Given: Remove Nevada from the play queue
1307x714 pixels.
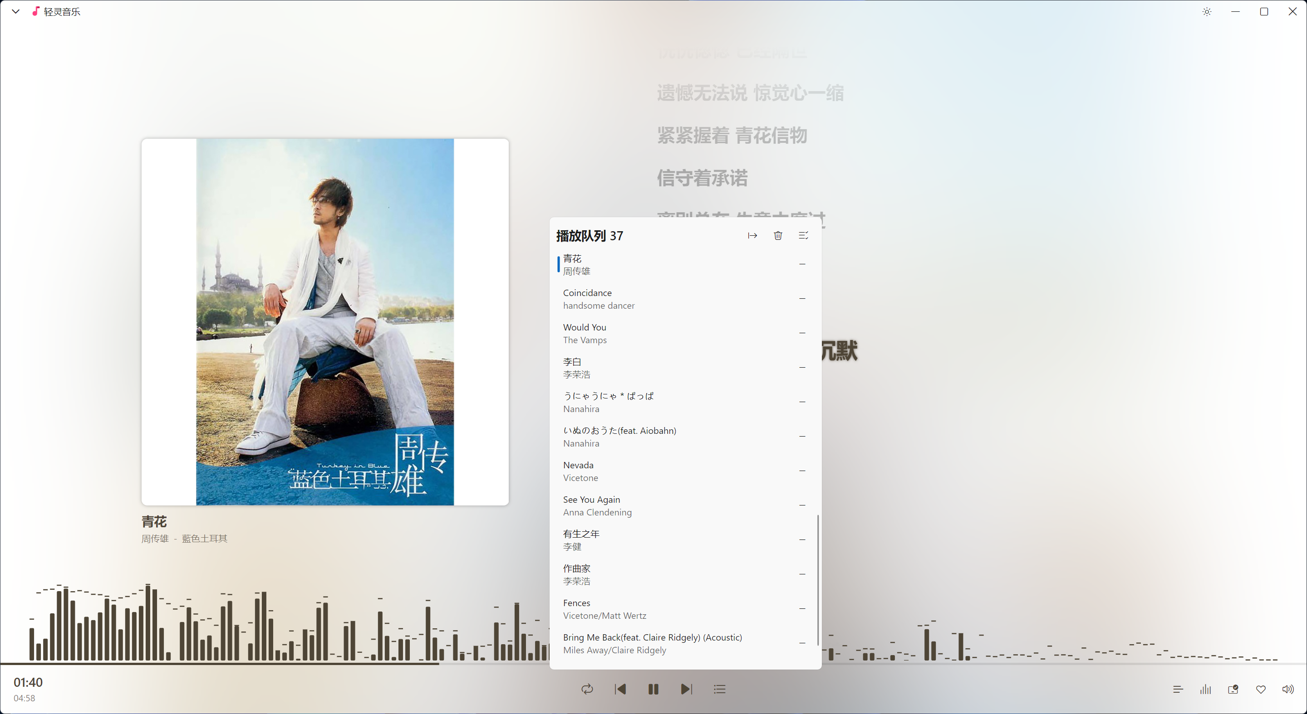Looking at the screenshot, I should 802,471.
